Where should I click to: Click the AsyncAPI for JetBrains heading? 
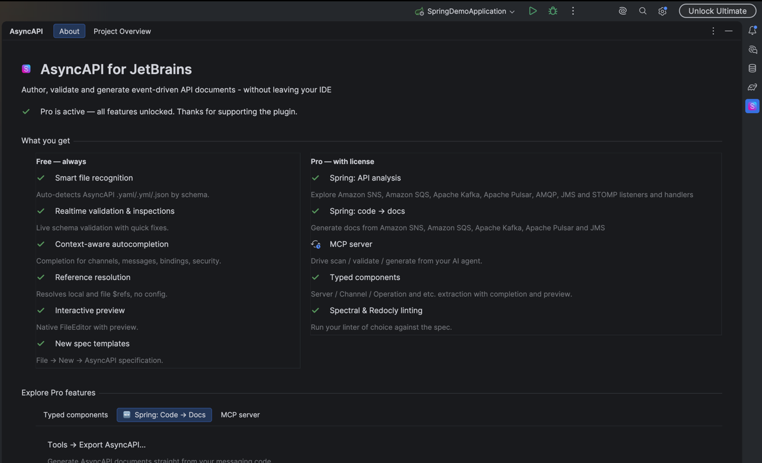(x=116, y=69)
